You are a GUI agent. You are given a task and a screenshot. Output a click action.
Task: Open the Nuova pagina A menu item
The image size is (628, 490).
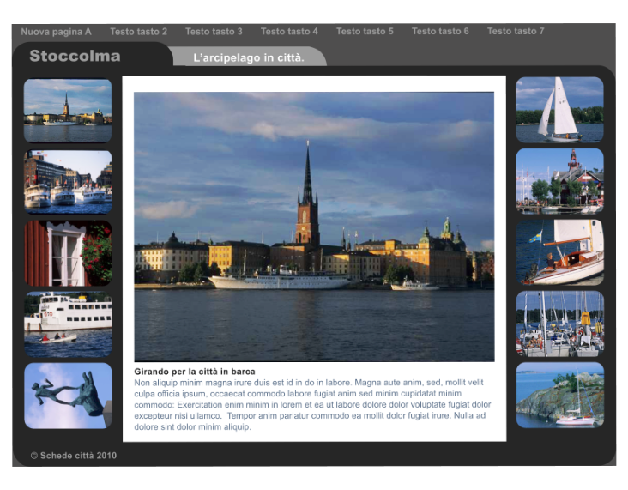pos(56,32)
